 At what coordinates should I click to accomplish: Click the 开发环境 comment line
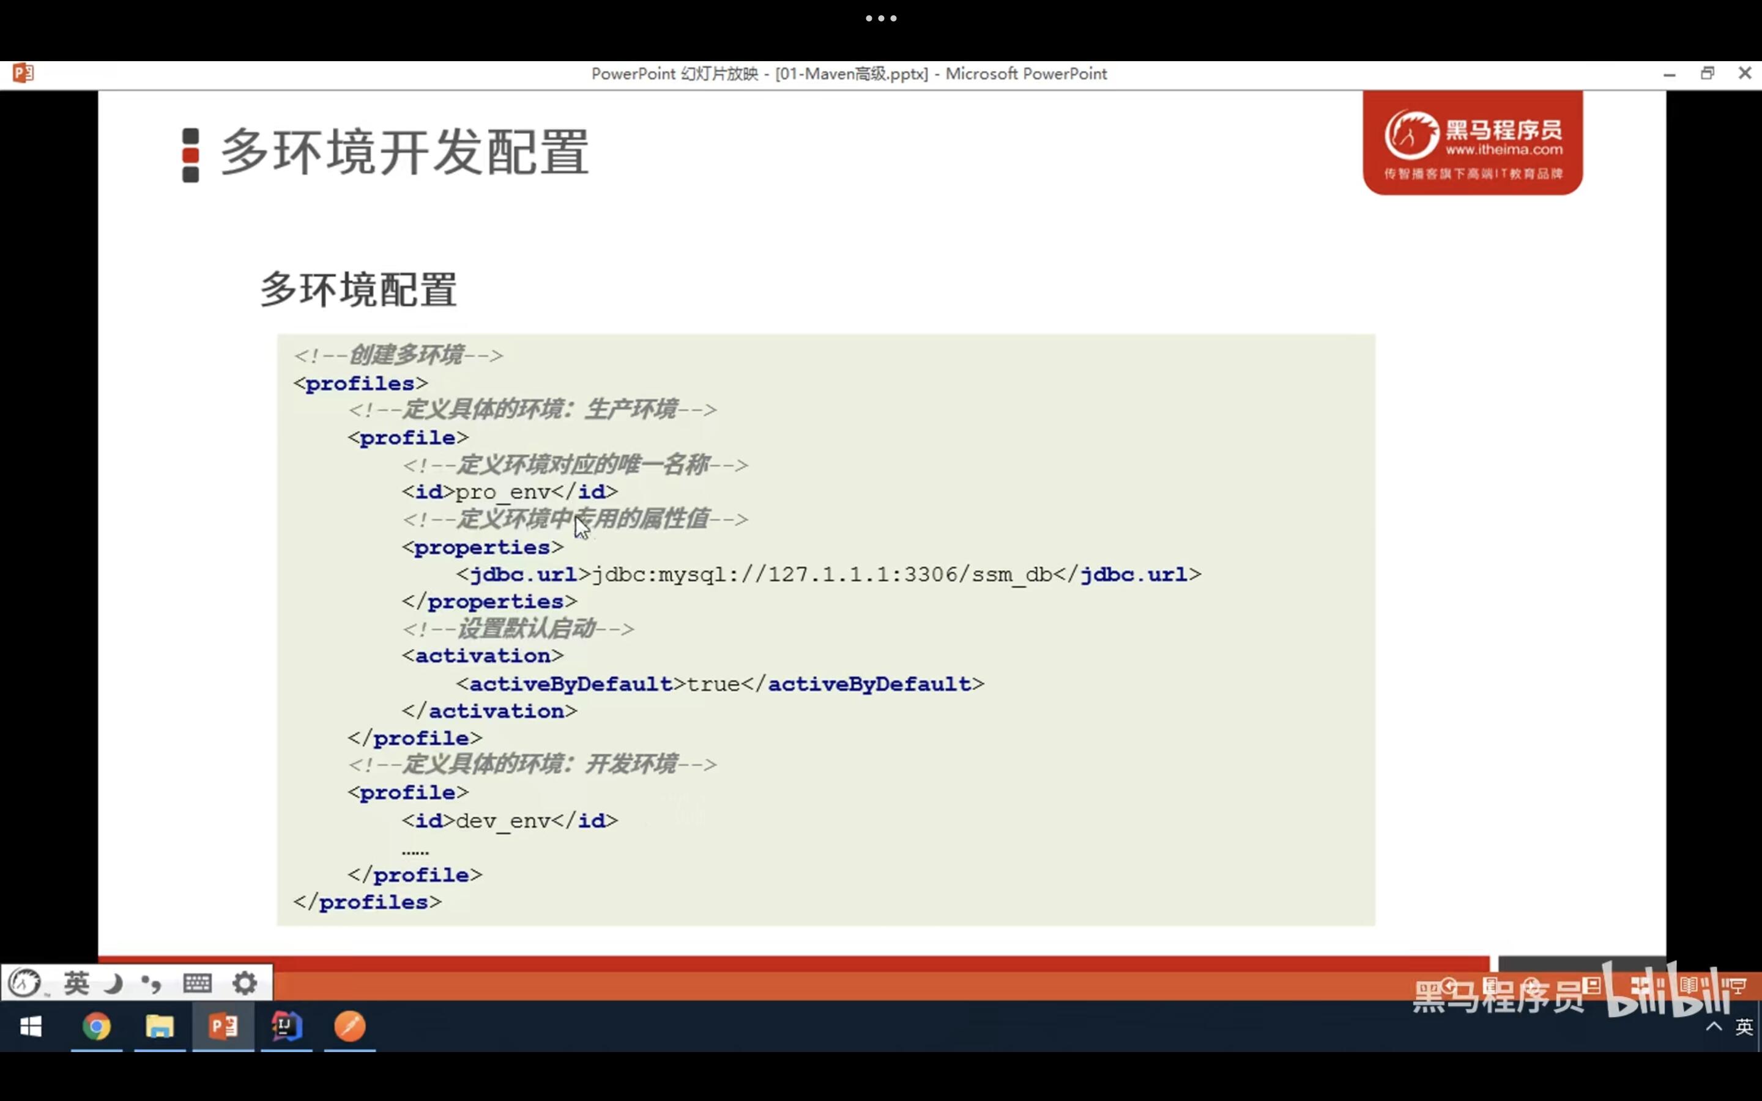(x=532, y=765)
